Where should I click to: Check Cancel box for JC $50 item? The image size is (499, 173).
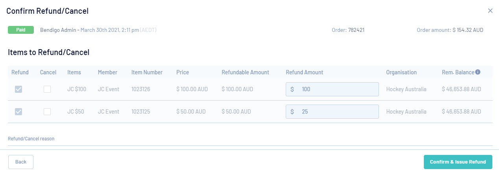[47, 112]
